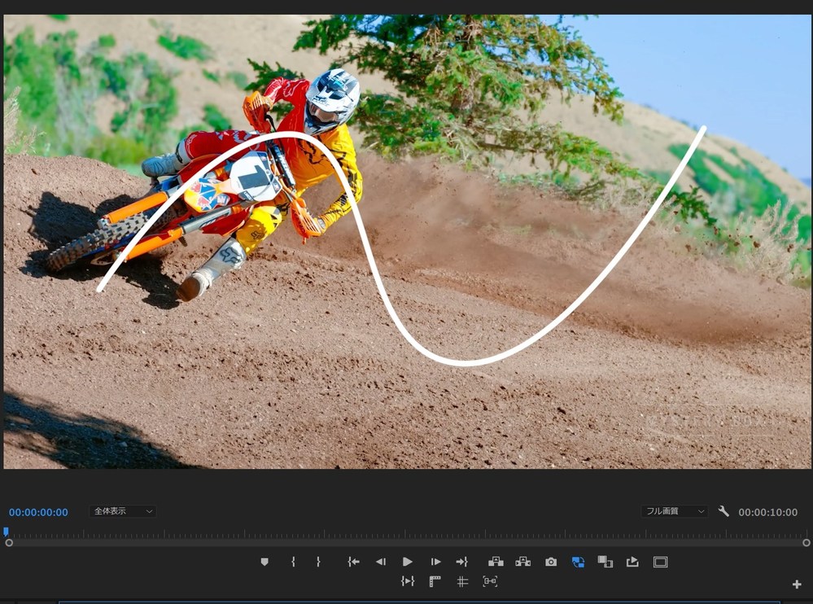Select the Mark In icon
Image resolution: width=813 pixels, height=604 pixels.
(x=292, y=562)
